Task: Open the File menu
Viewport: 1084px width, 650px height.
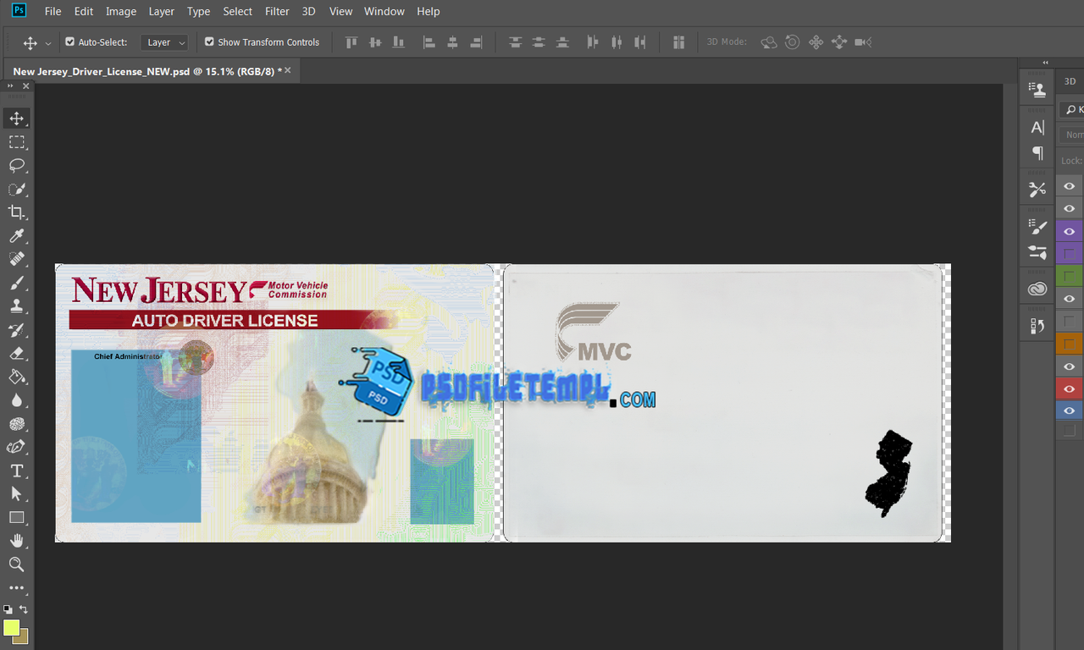Action: (x=53, y=11)
